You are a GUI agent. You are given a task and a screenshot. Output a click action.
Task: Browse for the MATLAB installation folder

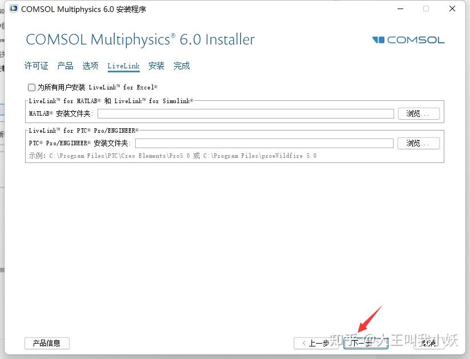click(419, 114)
